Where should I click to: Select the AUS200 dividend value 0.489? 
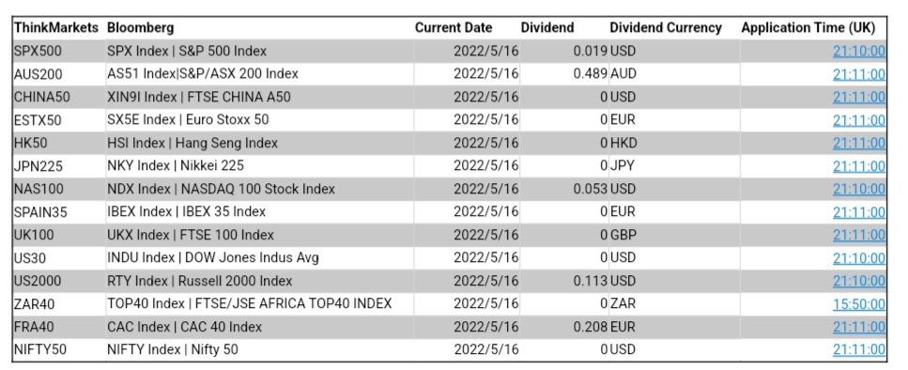pos(590,74)
